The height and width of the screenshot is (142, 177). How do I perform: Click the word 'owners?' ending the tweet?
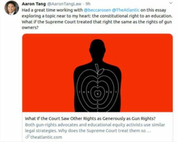click(30, 28)
